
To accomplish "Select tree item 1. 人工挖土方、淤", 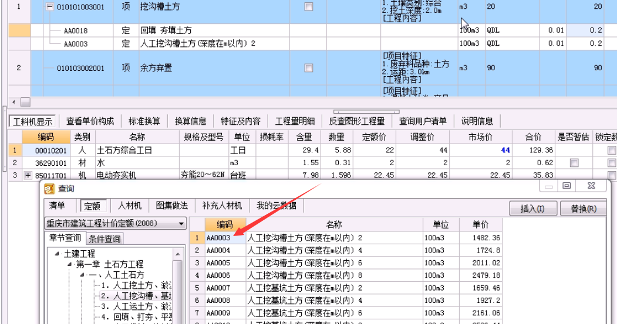I will [136, 285].
